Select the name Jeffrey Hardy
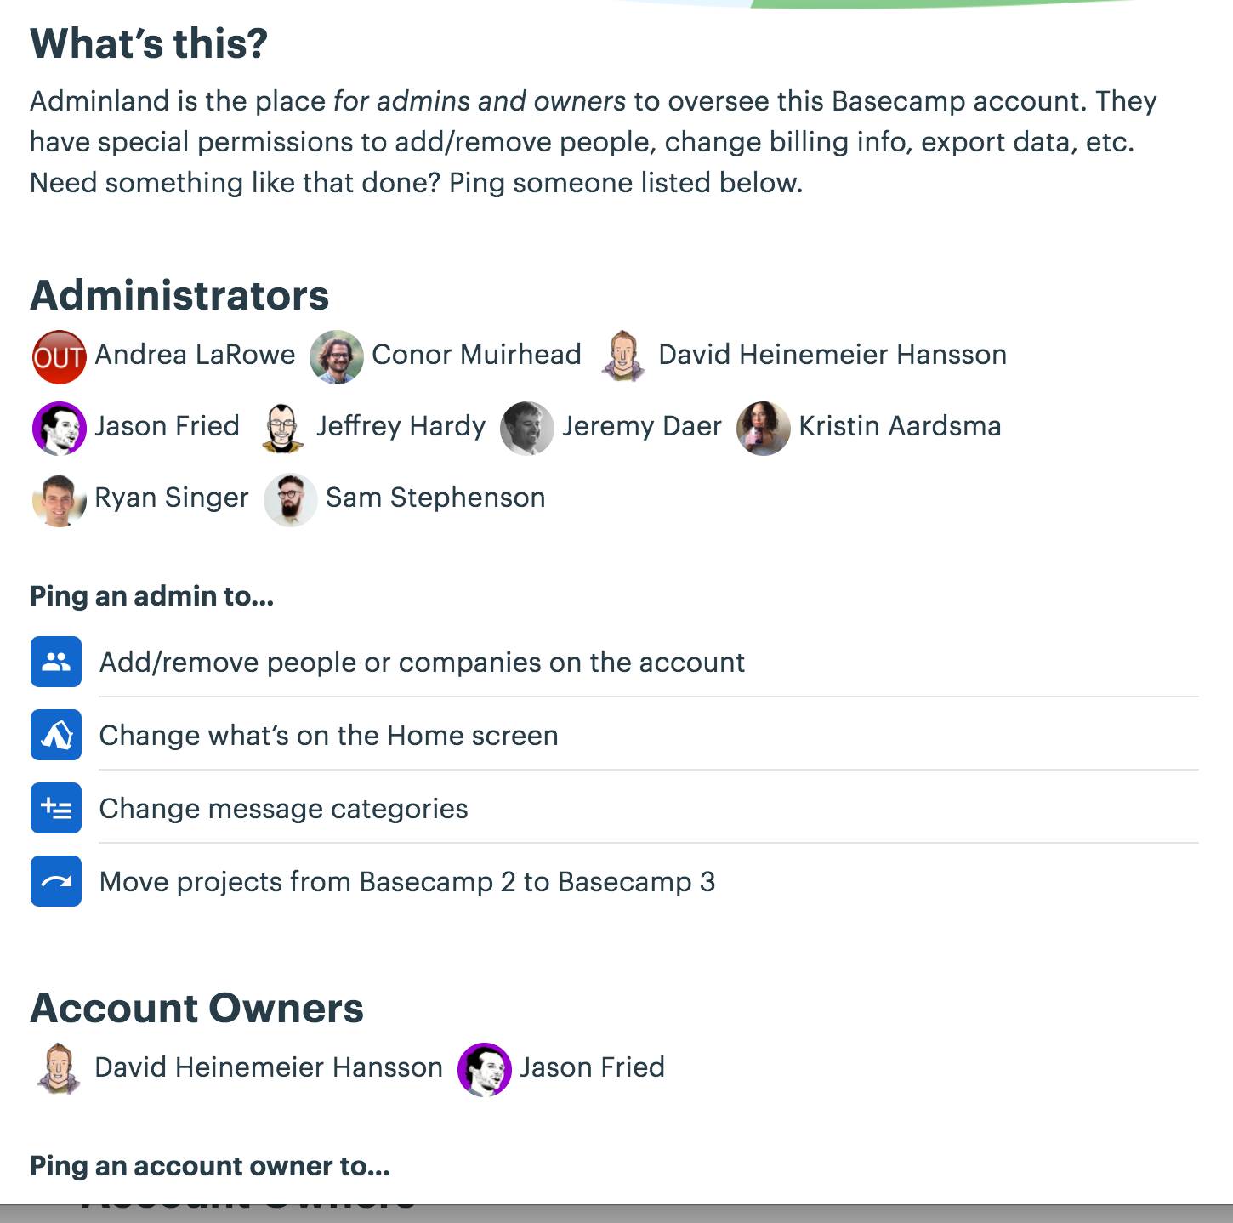The width and height of the screenshot is (1233, 1223). click(401, 426)
